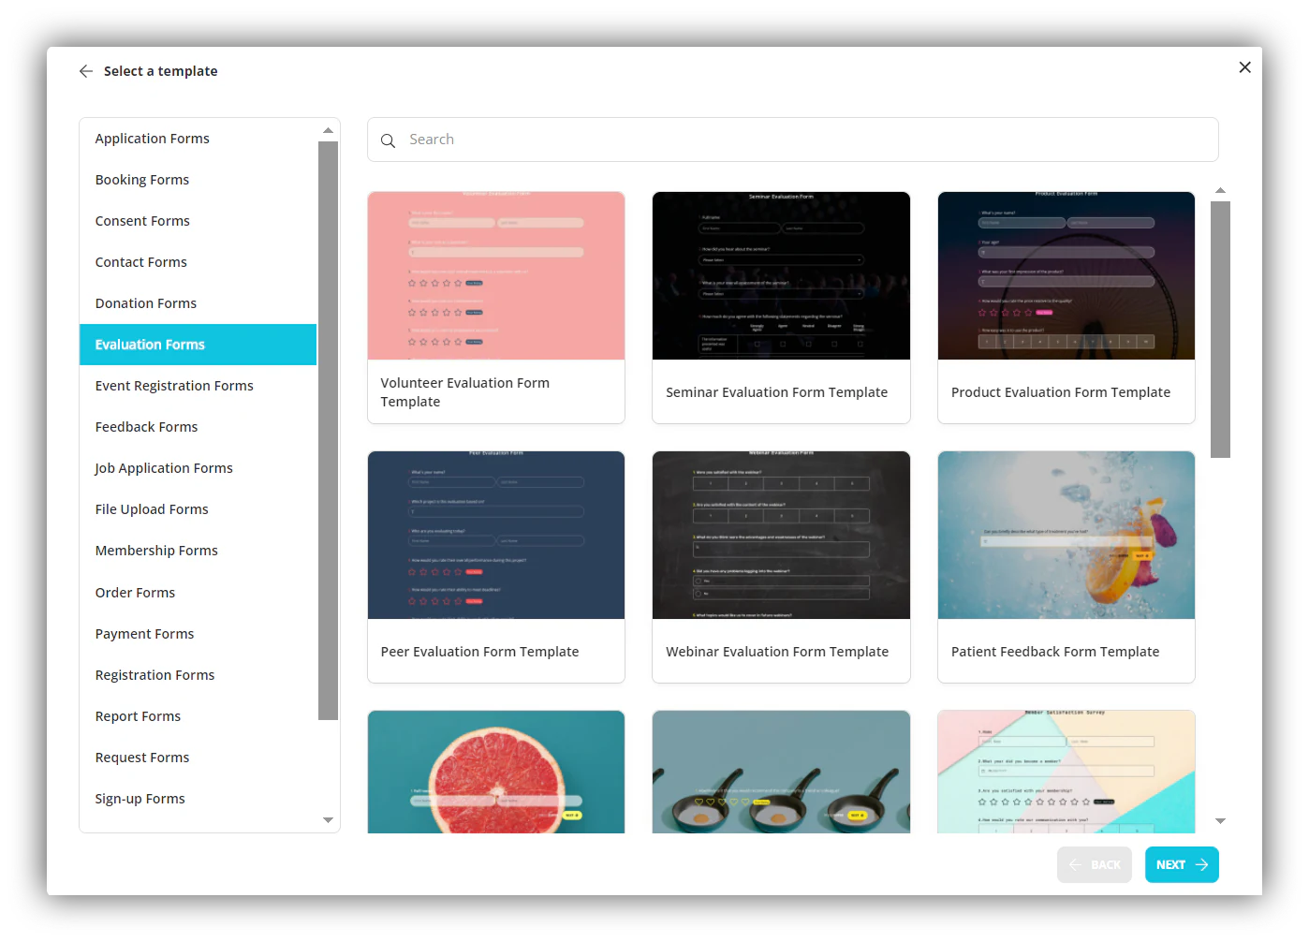Select Request Forms category

[x=198, y=758]
